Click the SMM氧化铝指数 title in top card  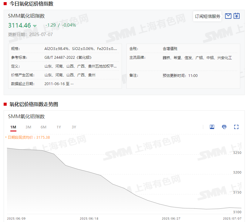click(x=26, y=16)
